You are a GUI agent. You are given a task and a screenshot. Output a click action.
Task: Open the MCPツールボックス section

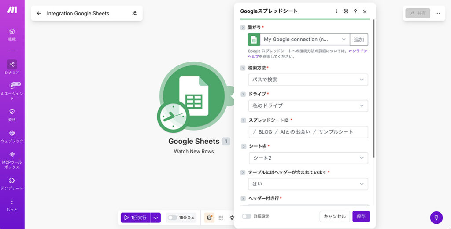click(12, 160)
